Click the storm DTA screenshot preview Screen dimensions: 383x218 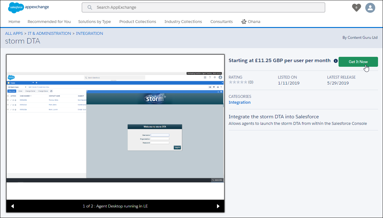click(115, 127)
